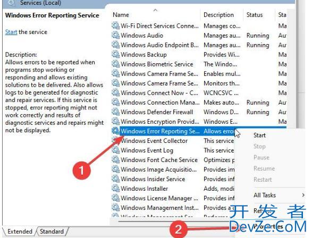Click the Windows Installer gear icon

tap(115, 188)
